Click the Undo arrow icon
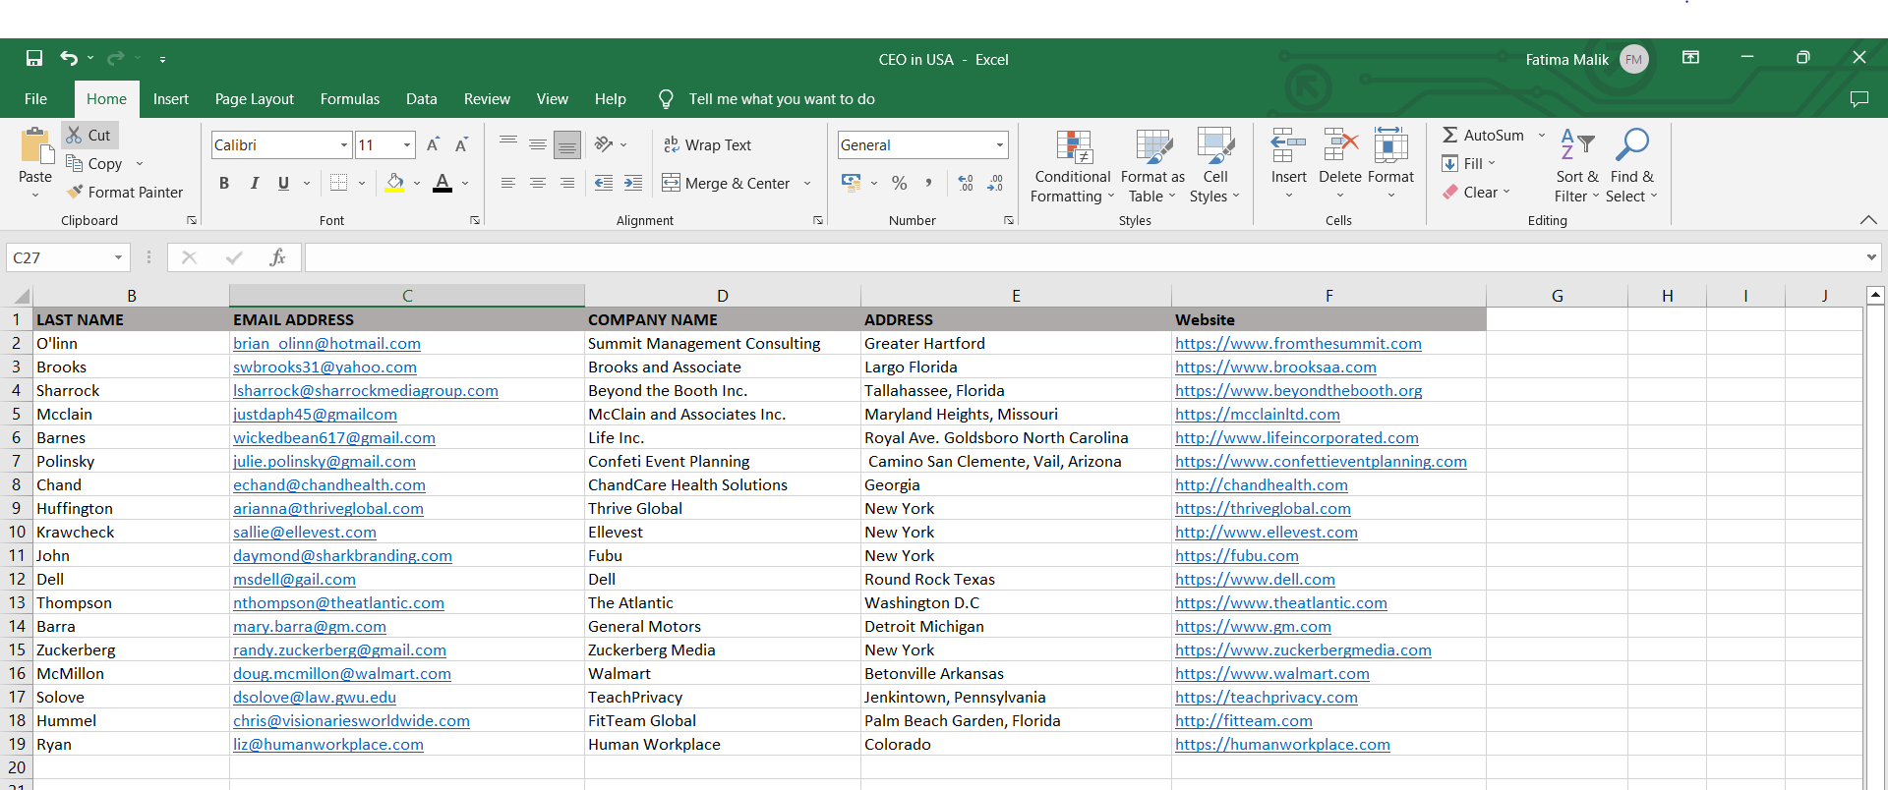The image size is (1888, 790). tap(68, 59)
